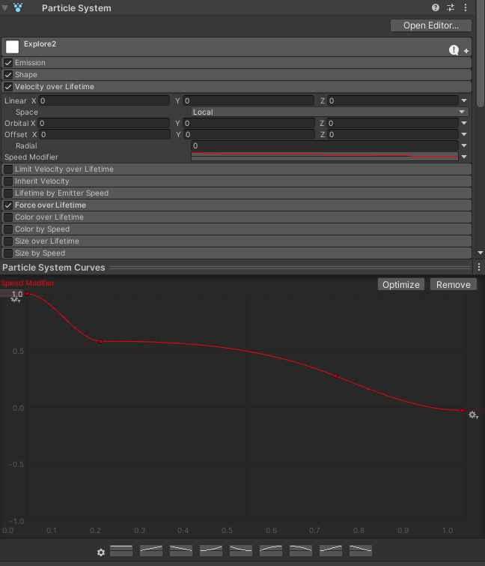This screenshot has height=566, width=485.
Task: Open the Linear velocity mode dropdown arrow
Action: (x=464, y=100)
